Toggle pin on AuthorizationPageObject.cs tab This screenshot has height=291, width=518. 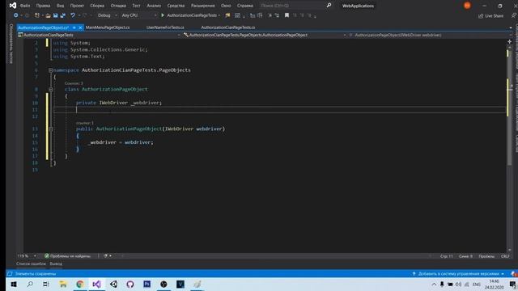coord(74,27)
